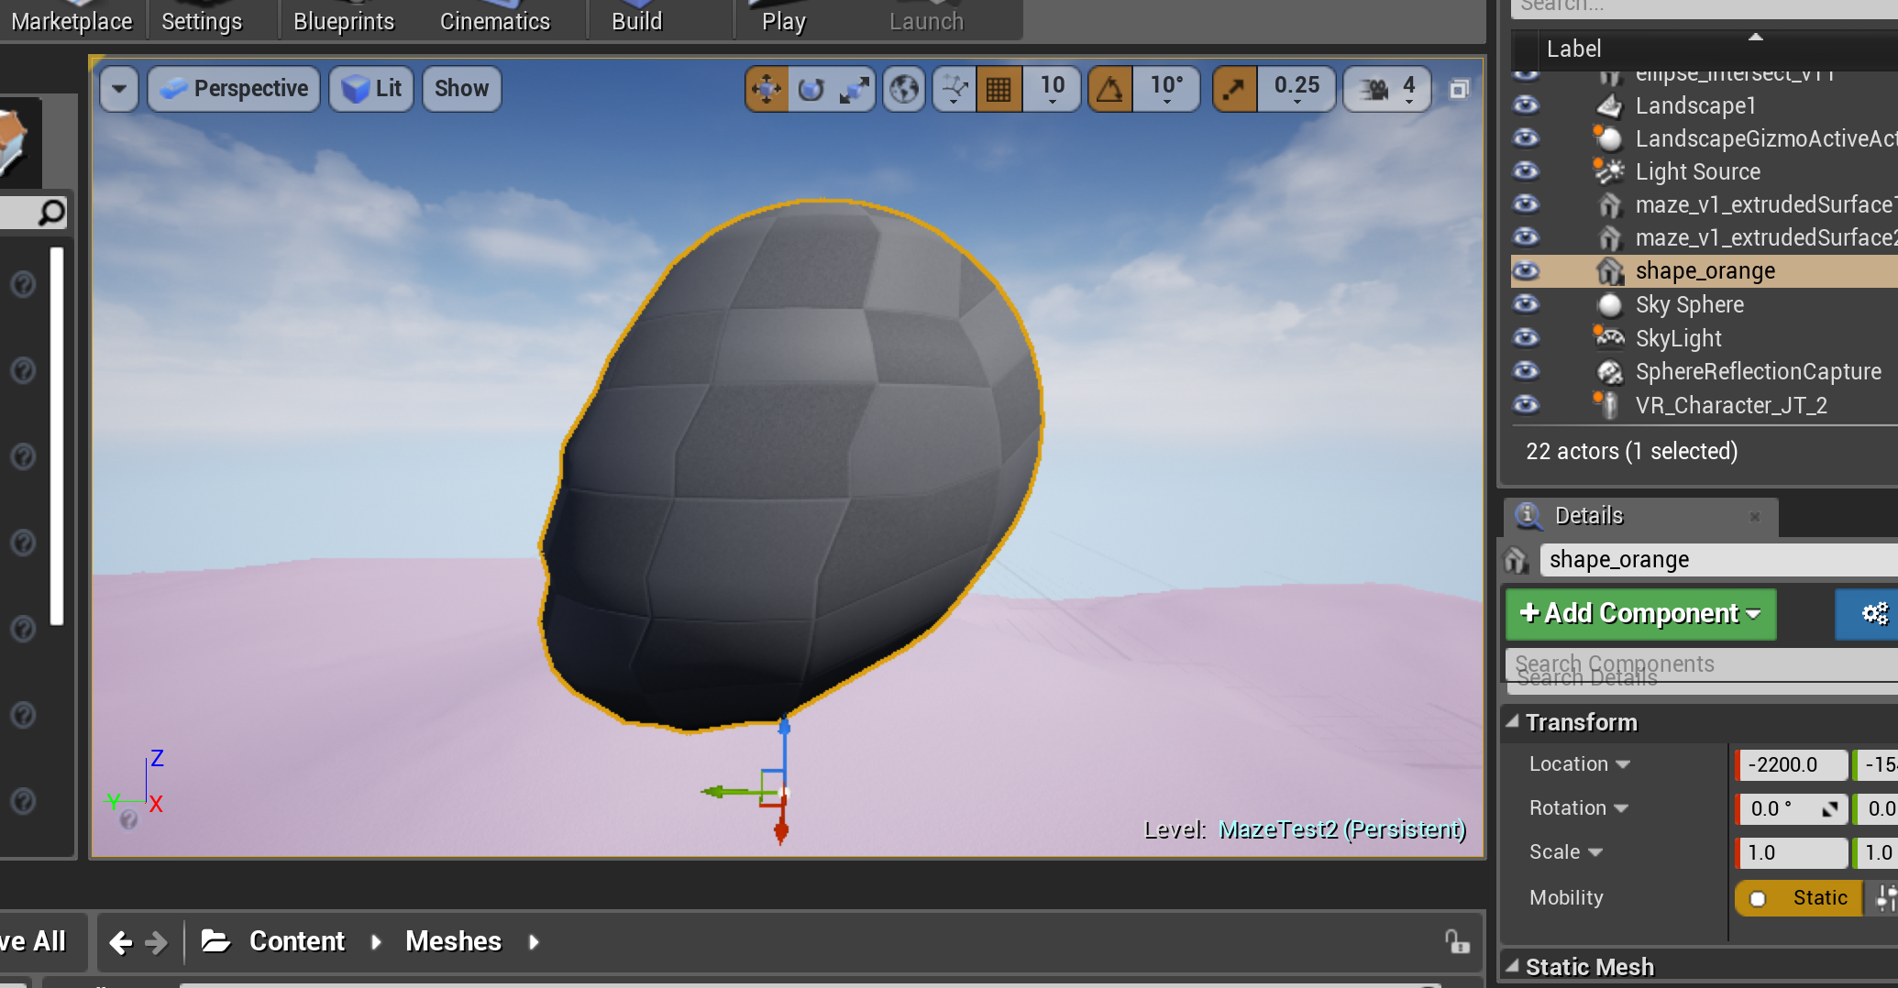Toggle visibility of SkyLight

pyautogui.click(x=1526, y=338)
